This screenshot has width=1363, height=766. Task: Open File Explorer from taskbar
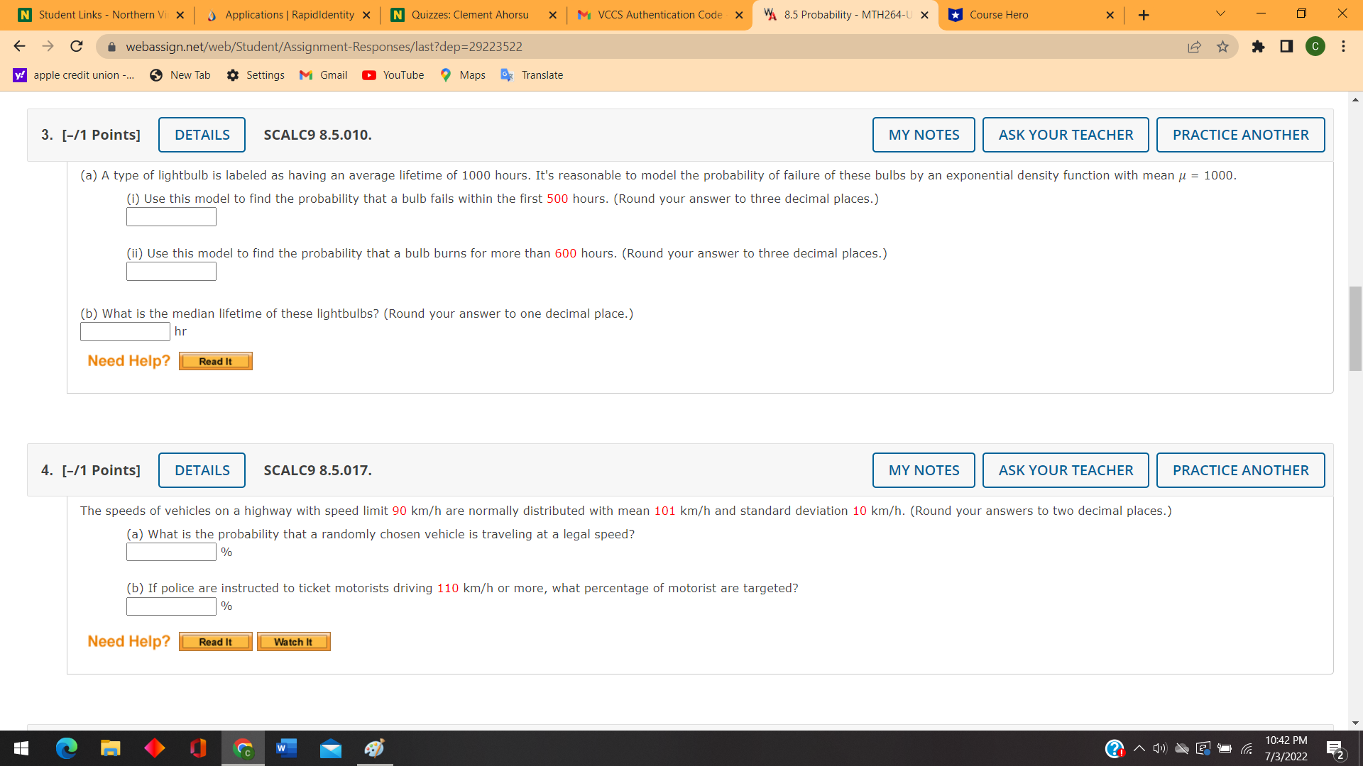(110, 748)
